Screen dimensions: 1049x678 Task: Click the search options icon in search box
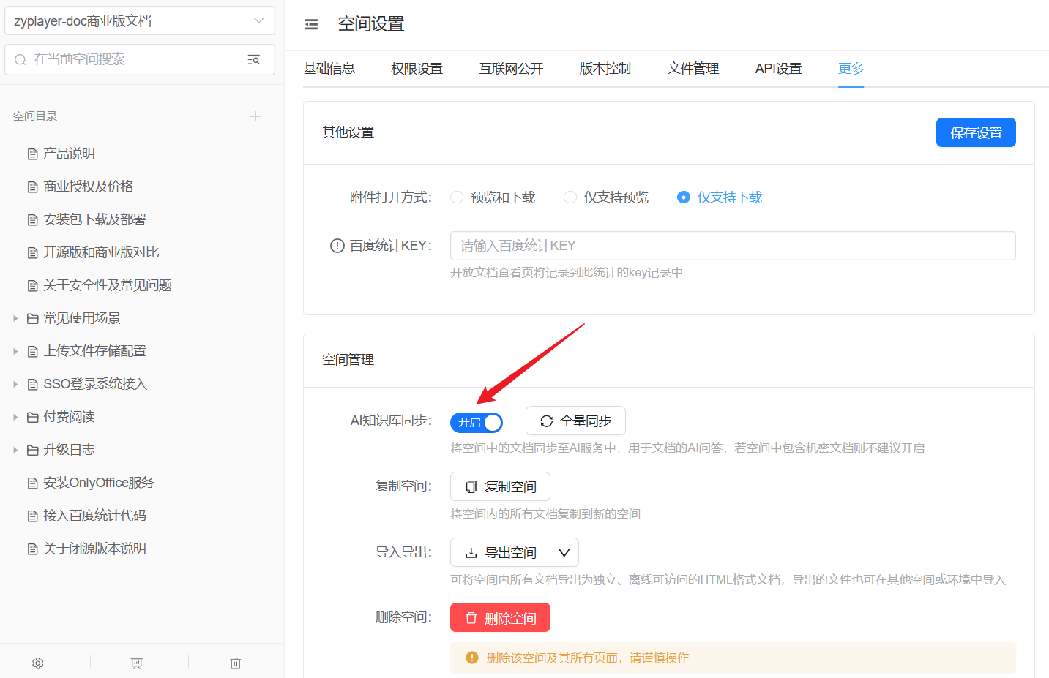253,59
